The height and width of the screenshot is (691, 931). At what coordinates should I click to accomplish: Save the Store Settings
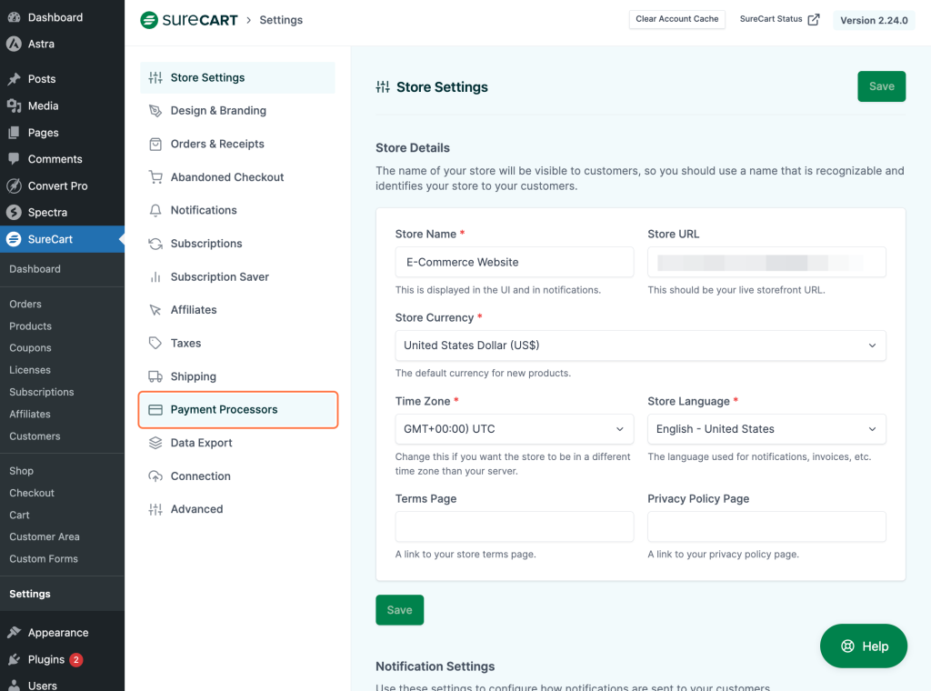[x=880, y=86]
